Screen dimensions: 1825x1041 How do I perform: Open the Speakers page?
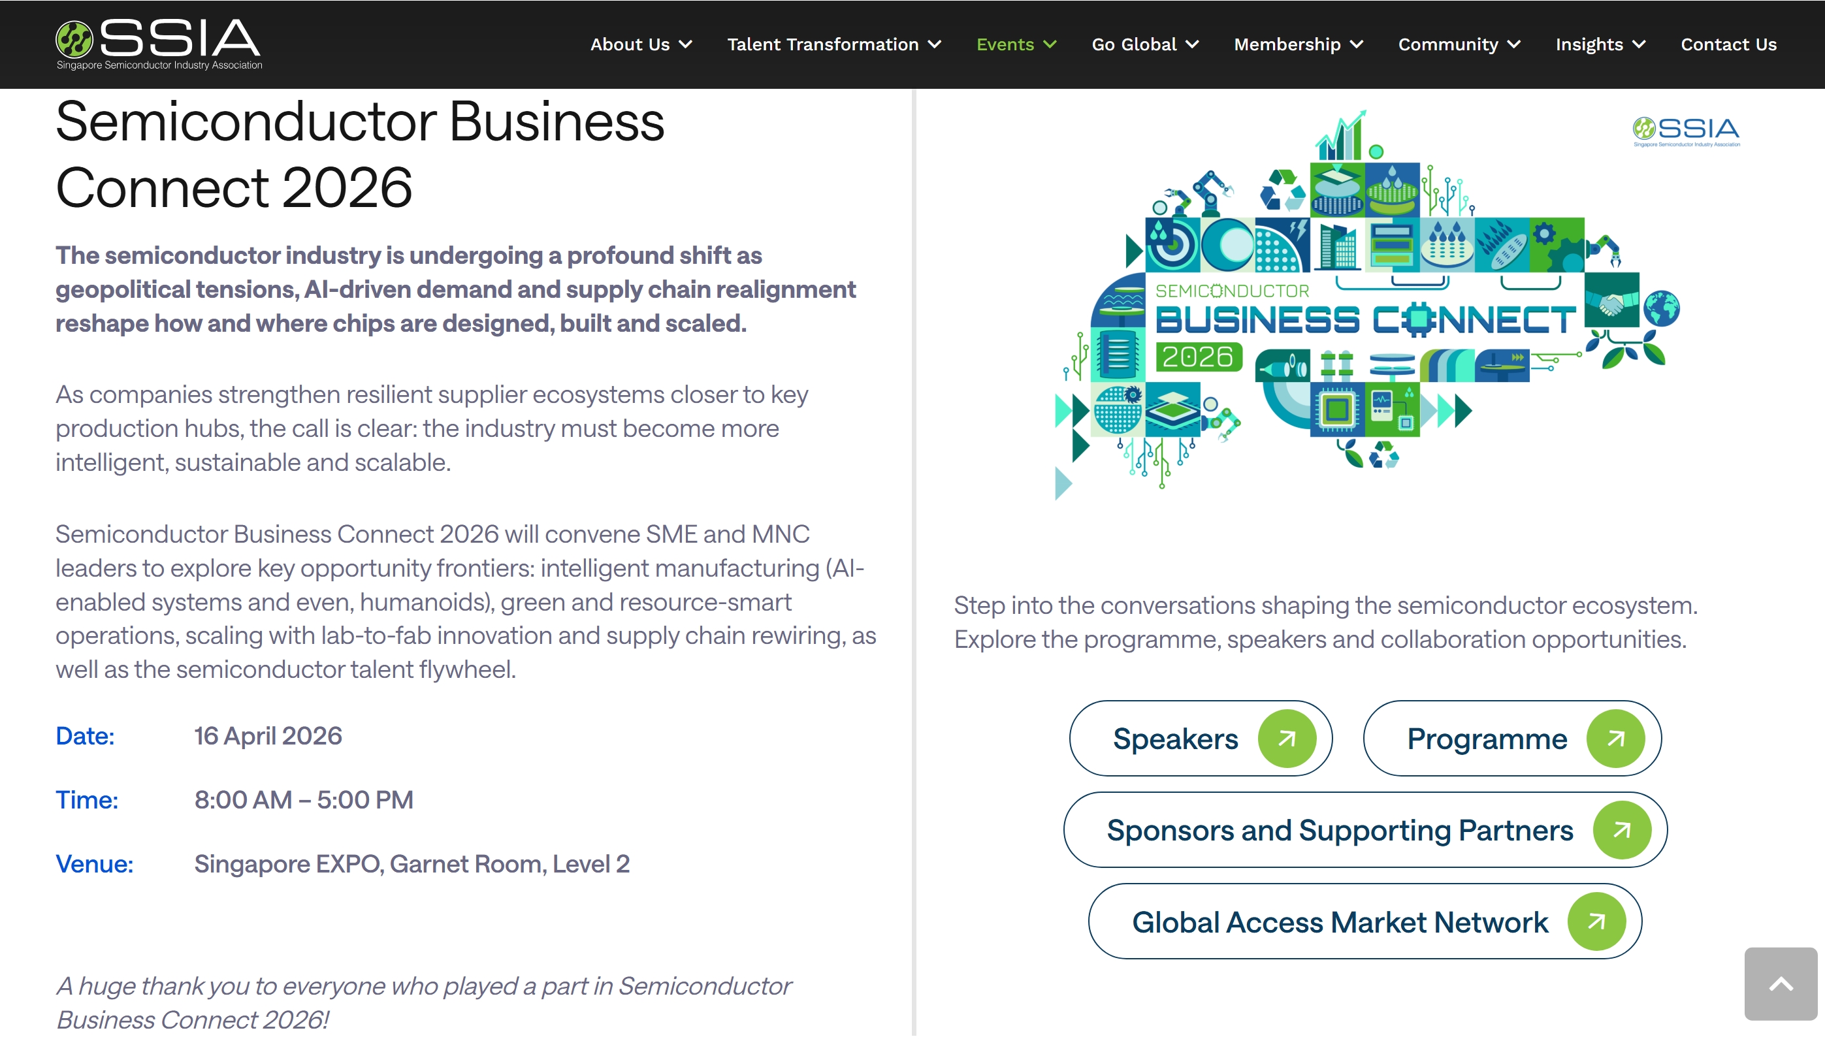(1201, 739)
